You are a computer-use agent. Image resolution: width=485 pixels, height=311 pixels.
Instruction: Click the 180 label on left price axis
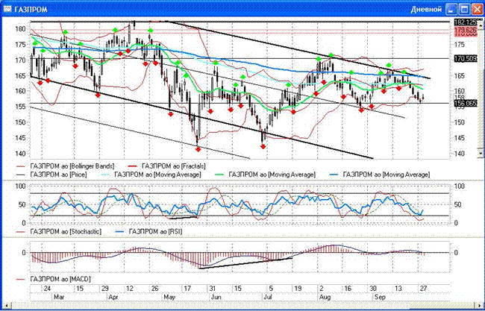[x=20, y=29]
